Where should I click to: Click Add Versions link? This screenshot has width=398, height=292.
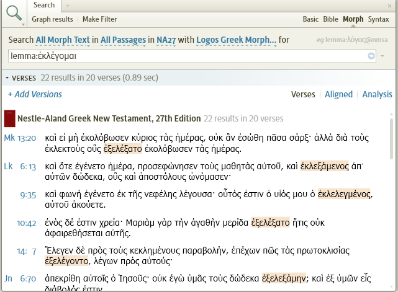[35, 94]
